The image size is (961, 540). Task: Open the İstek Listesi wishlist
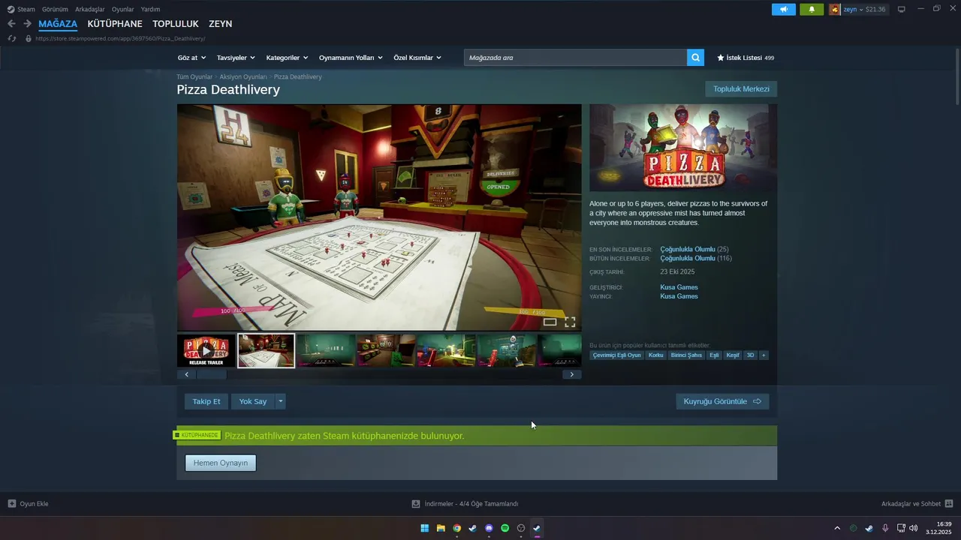point(746,58)
